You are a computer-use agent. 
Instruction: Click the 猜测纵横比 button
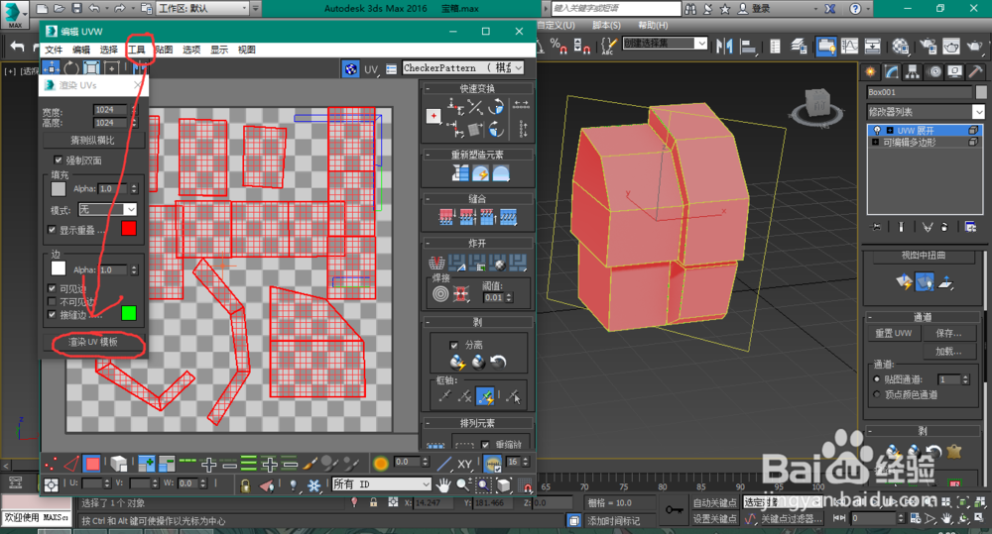coord(93,140)
